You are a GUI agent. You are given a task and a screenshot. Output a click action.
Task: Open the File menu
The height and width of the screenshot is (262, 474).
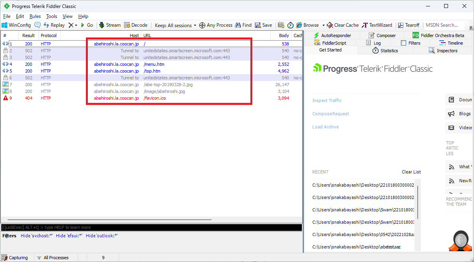pyautogui.click(x=7, y=16)
